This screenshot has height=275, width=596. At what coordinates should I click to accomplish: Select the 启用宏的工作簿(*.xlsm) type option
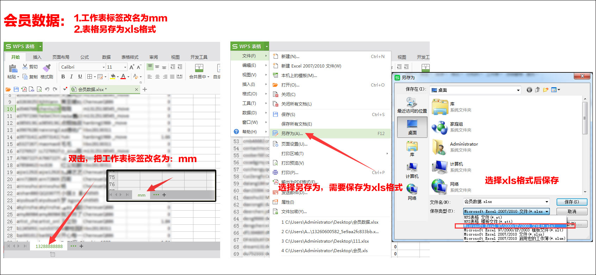515,238
